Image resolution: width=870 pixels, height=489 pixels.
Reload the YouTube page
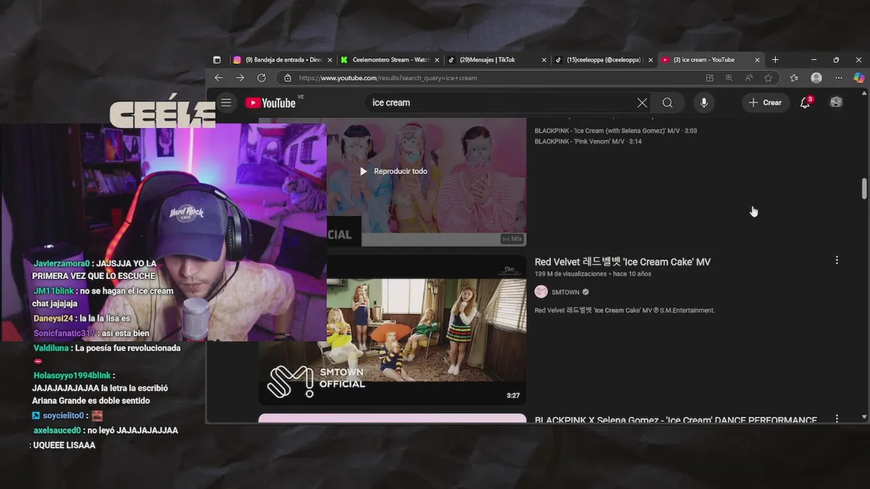click(262, 78)
